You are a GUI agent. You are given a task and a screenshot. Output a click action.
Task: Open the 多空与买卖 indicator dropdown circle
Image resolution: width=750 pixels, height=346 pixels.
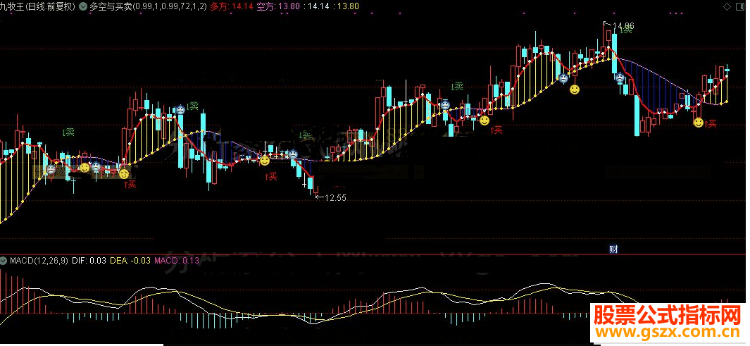click(82, 7)
